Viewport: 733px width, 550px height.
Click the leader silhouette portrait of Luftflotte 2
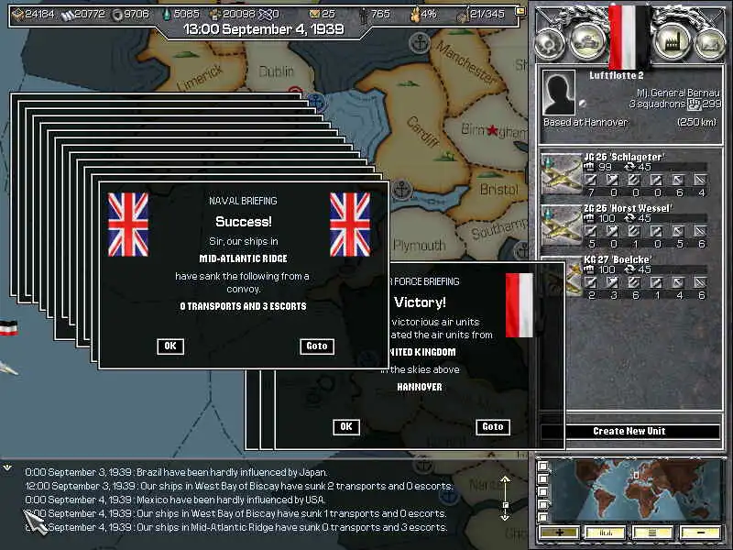pyautogui.click(x=559, y=93)
